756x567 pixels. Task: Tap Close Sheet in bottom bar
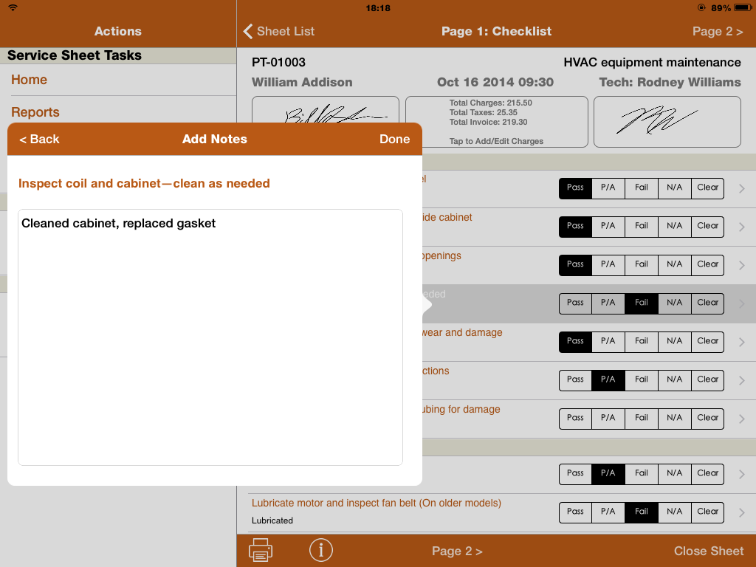tap(708, 551)
